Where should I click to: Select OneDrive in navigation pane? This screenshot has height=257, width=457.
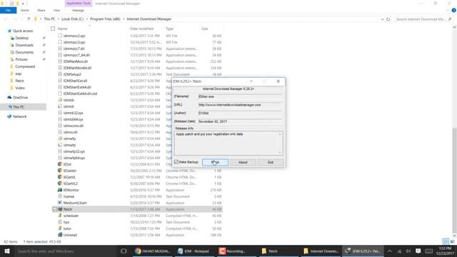click(20, 97)
